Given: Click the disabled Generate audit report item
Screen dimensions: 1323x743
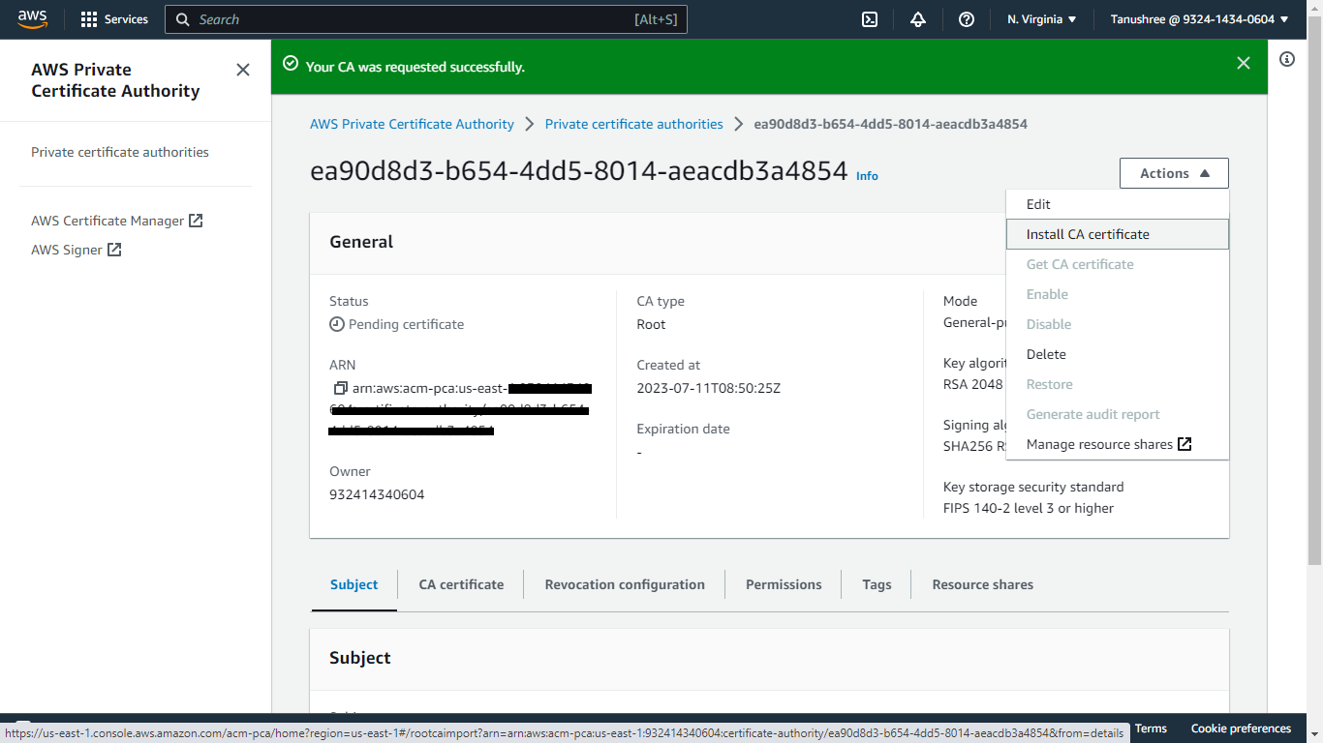Looking at the screenshot, I should pos(1118,414).
